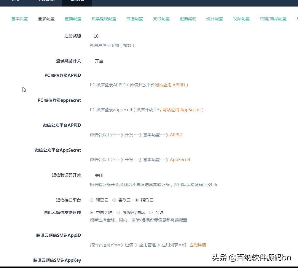Select the 推送配置 tab
This screenshot has width=298, height=268.
pos(135,19)
